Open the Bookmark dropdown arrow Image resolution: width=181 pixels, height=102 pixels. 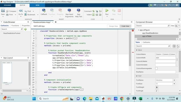pos(38,15)
